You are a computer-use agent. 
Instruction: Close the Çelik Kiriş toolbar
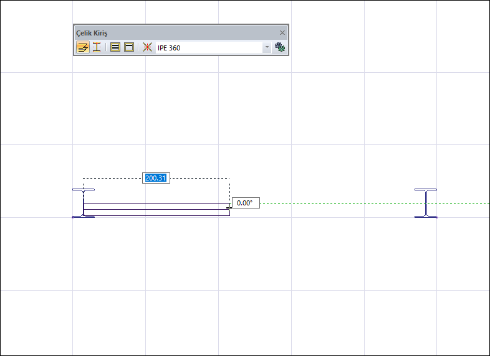pos(282,32)
